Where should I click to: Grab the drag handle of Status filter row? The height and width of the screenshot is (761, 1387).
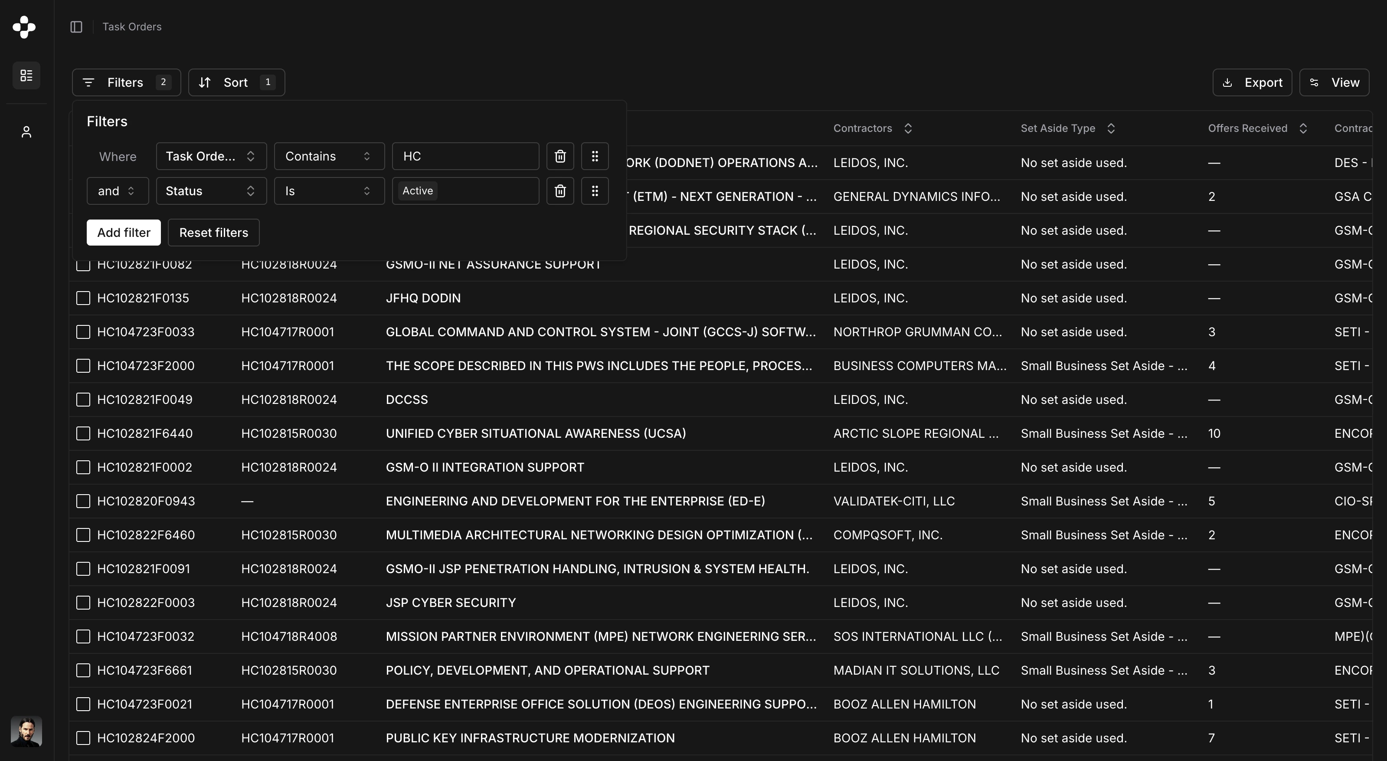(x=595, y=190)
